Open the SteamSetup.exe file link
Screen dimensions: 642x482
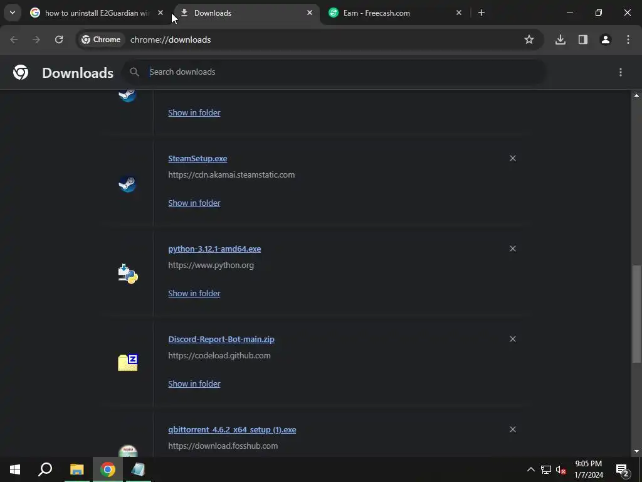pyautogui.click(x=197, y=159)
